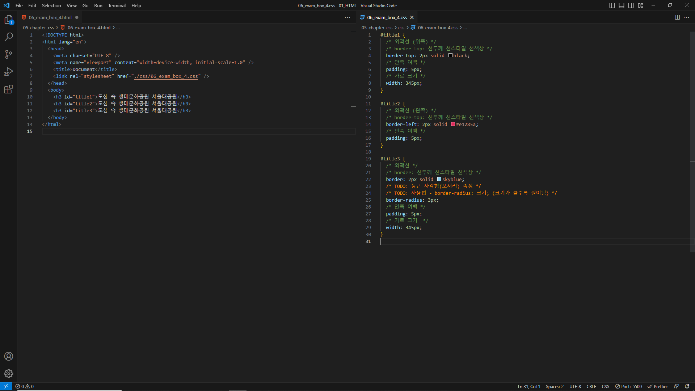Click Prettier status bar button

pos(658,386)
